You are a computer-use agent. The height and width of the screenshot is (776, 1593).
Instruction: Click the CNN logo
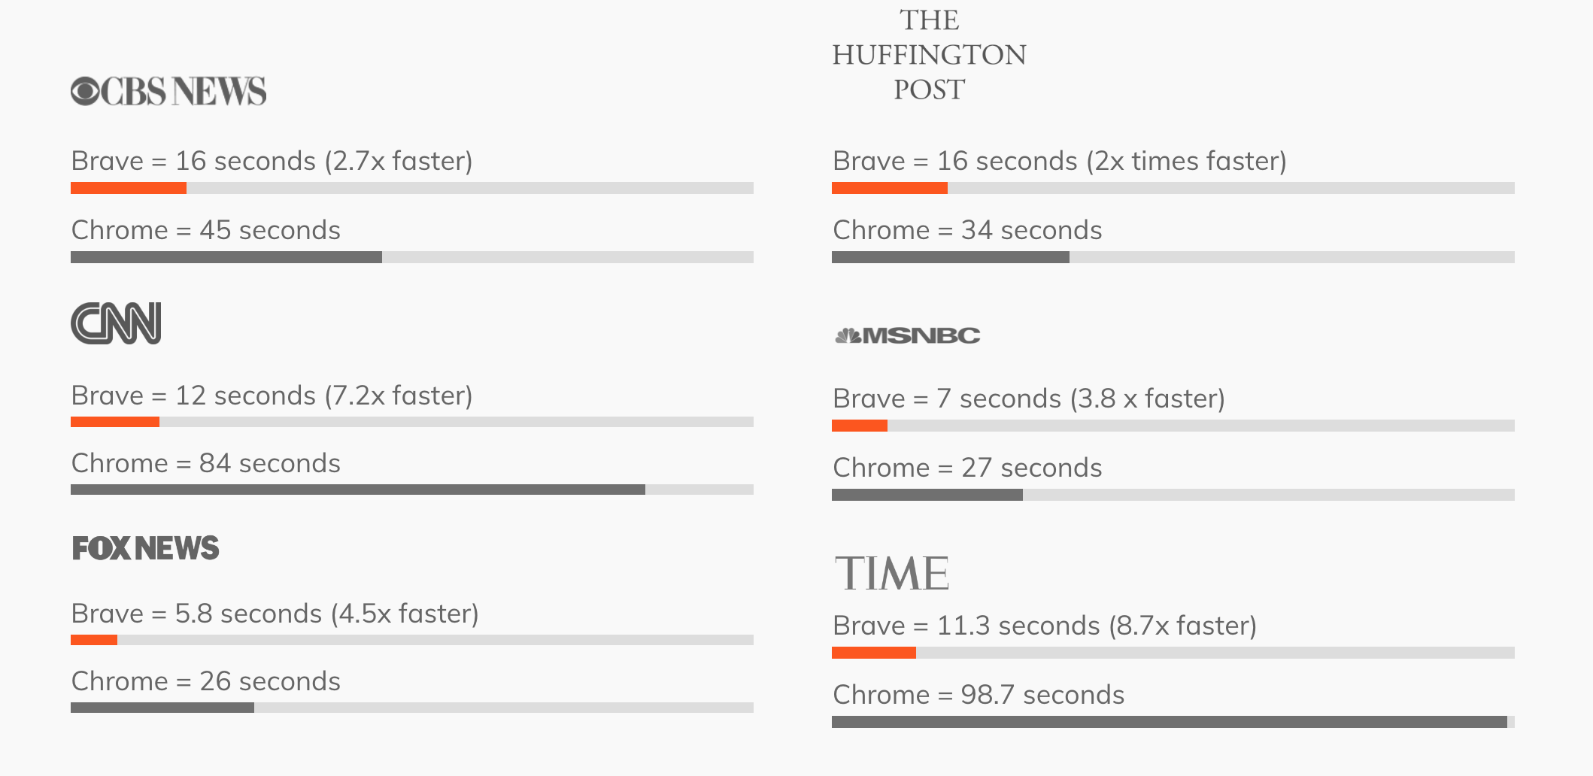(116, 323)
